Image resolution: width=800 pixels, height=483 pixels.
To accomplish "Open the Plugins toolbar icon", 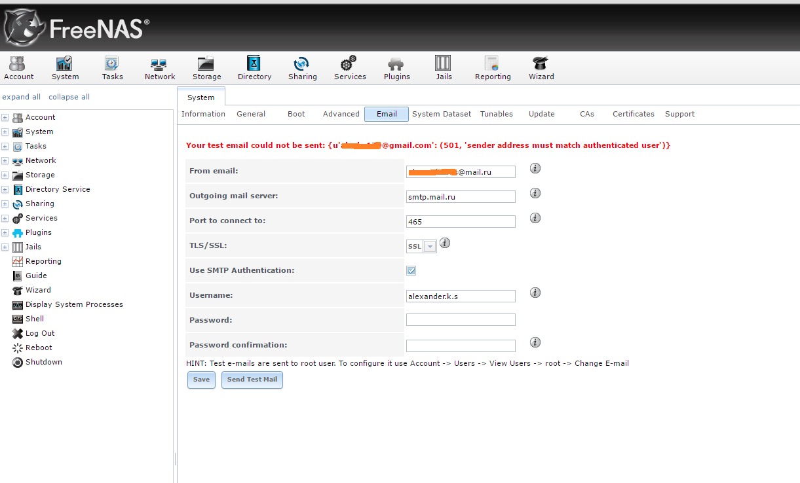I will point(396,68).
